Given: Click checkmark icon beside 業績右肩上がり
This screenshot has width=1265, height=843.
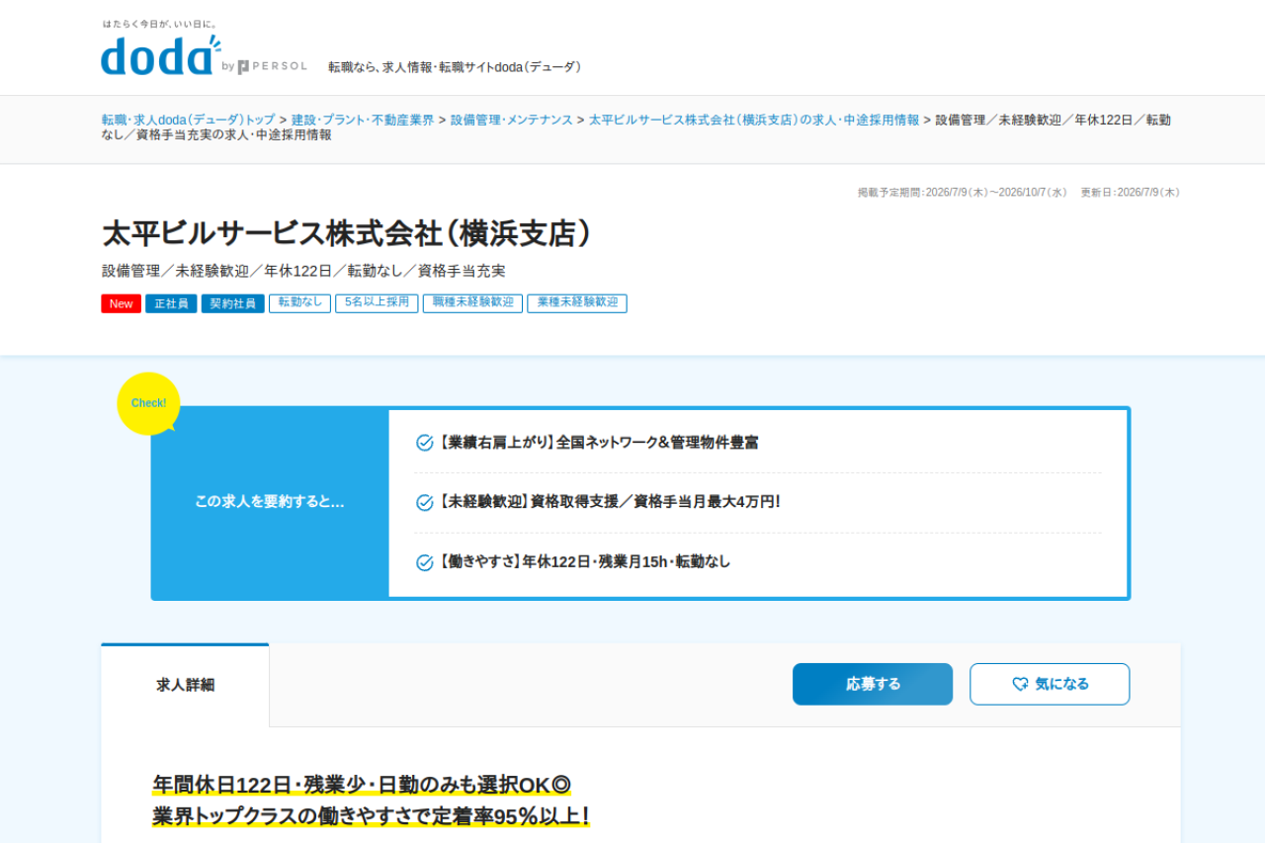Looking at the screenshot, I should 425,443.
